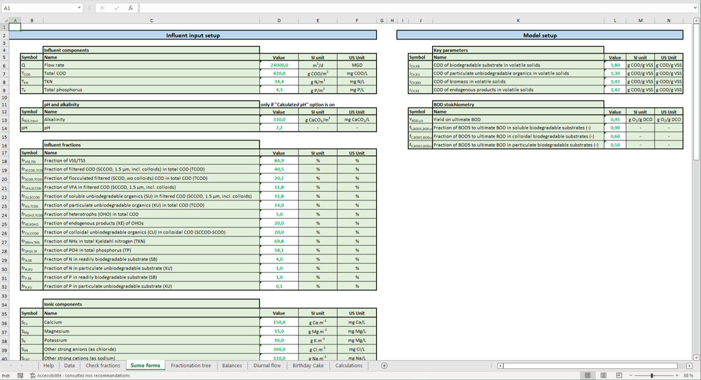
Task: Click the macro recording status bar icon
Action: tap(21, 375)
